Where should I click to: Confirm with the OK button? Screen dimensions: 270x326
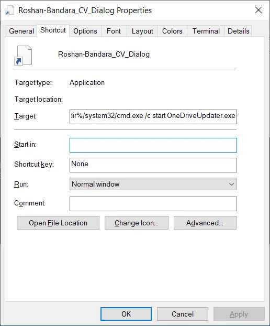126,314
